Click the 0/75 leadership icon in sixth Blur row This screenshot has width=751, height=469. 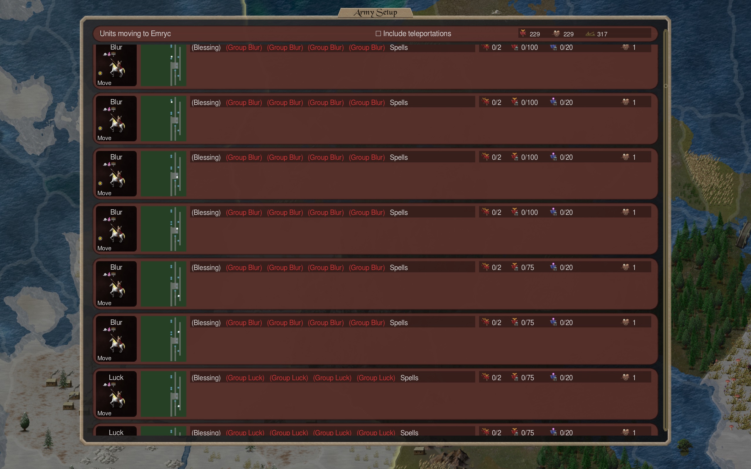(515, 322)
